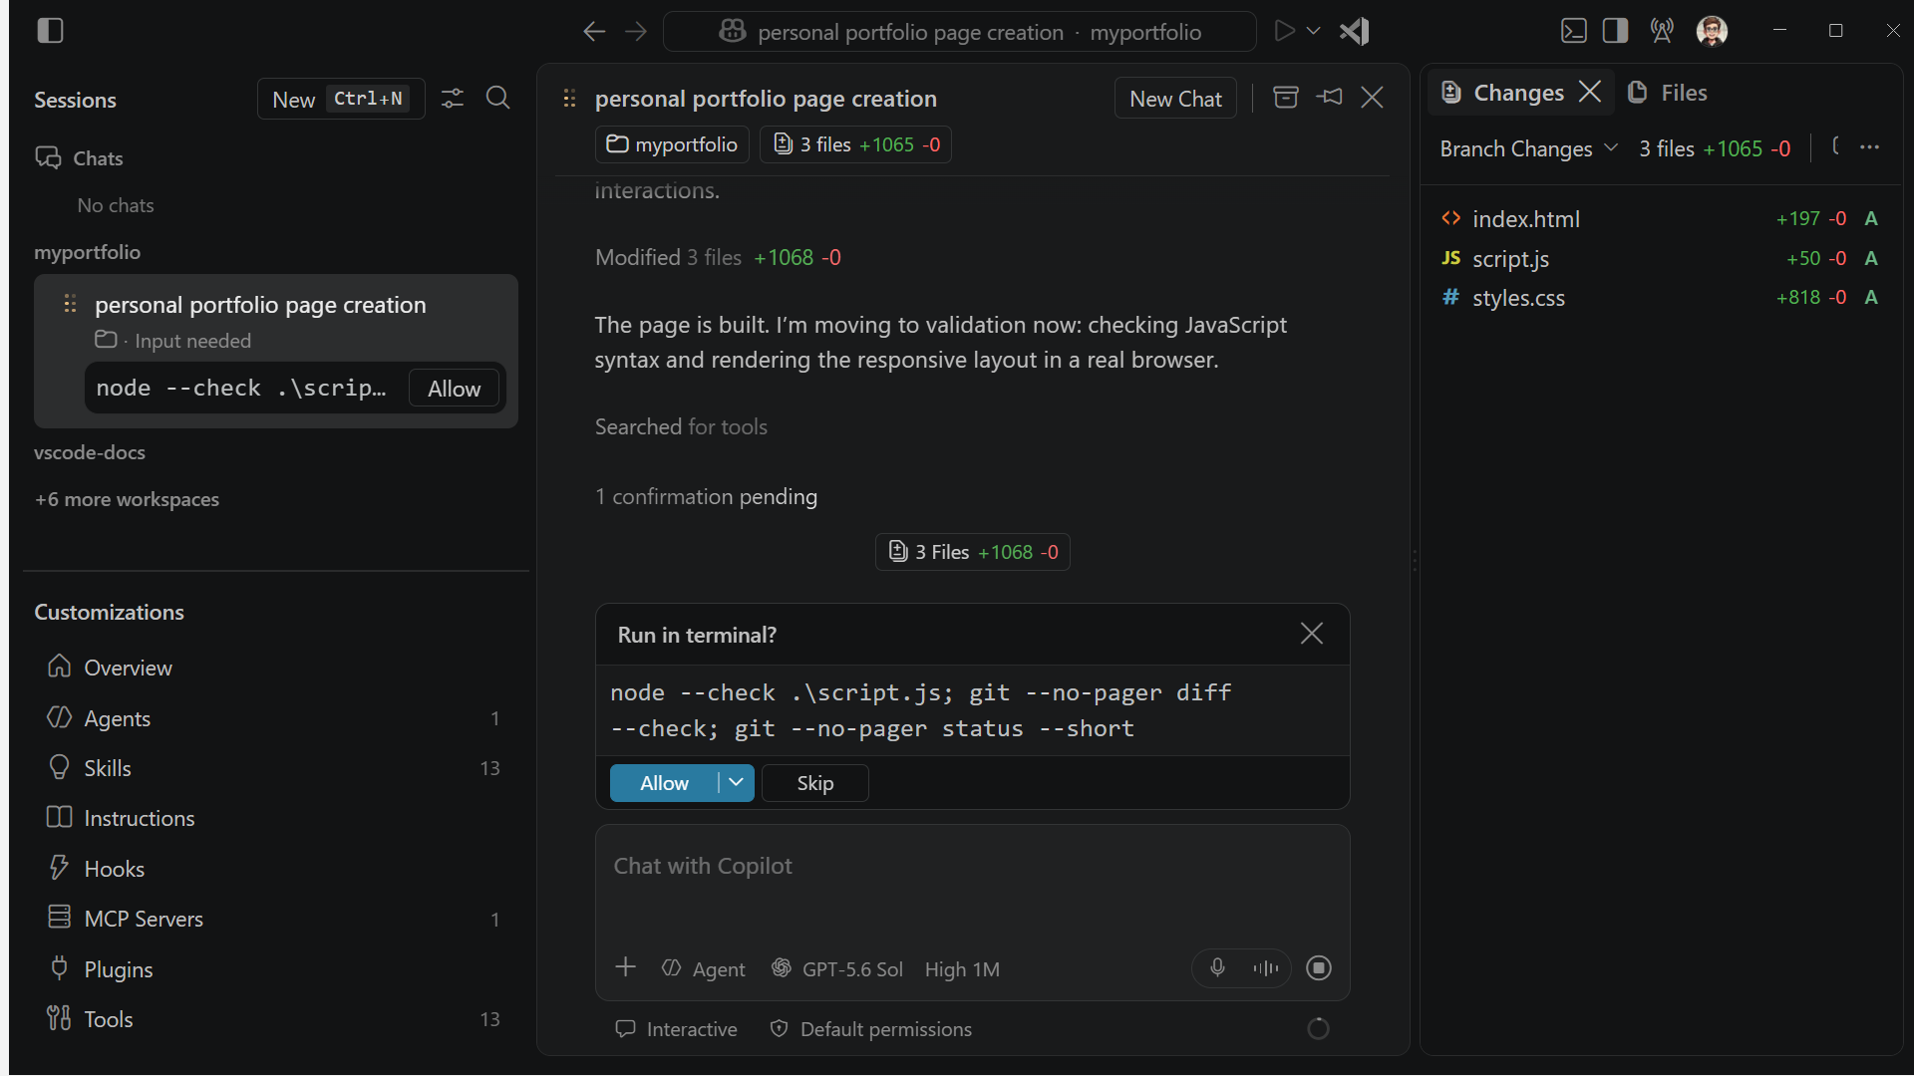Viewport: 1914px width, 1076px height.
Task: Close the chat panel with X
Action: pyautogui.click(x=1372, y=97)
